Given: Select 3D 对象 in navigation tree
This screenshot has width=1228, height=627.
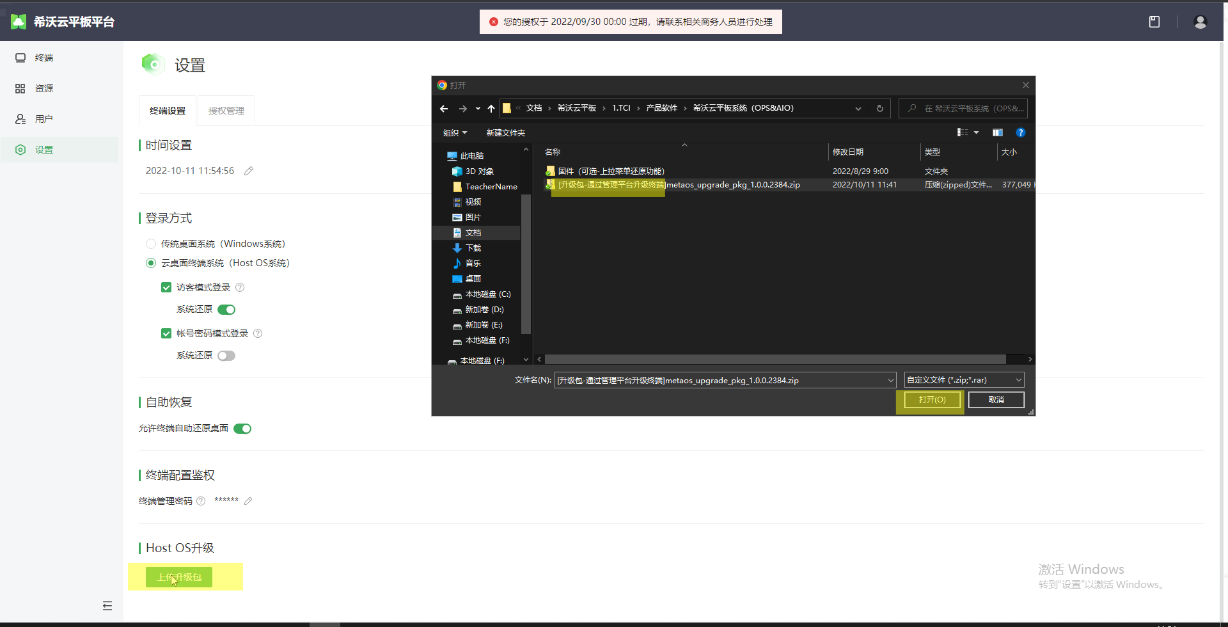Looking at the screenshot, I should pyautogui.click(x=480, y=171).
